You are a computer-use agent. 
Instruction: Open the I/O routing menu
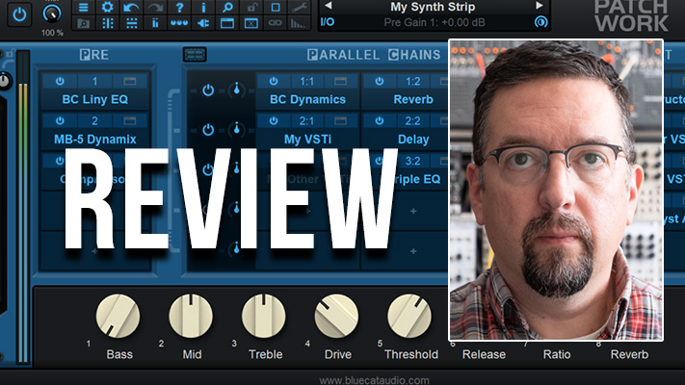pos(328,21)
